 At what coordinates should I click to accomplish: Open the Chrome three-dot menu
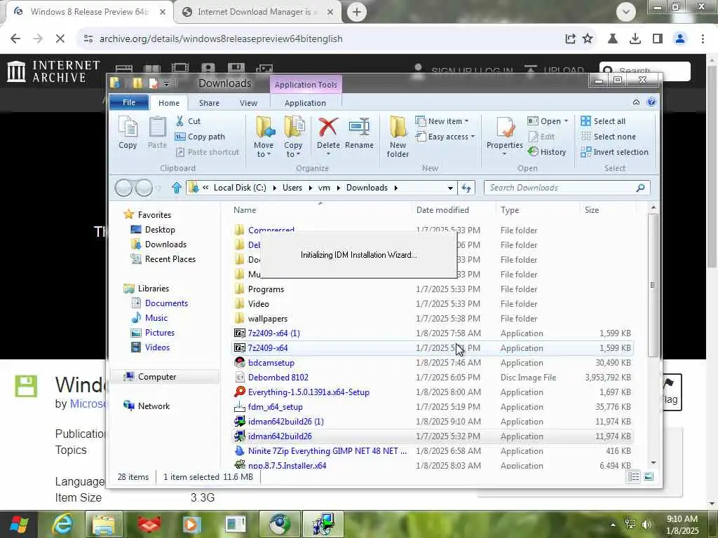point(703,39)
